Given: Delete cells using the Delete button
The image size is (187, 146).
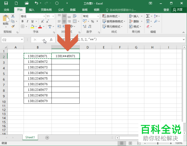Looking at the screenshot, I should coord(134,21).
